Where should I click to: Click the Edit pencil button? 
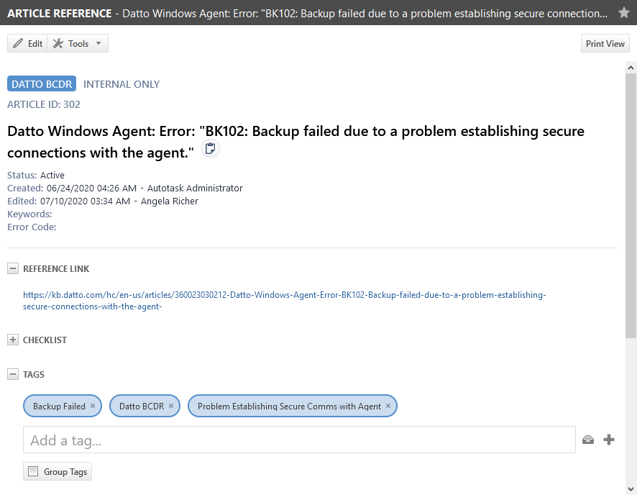tap(27, 43)
